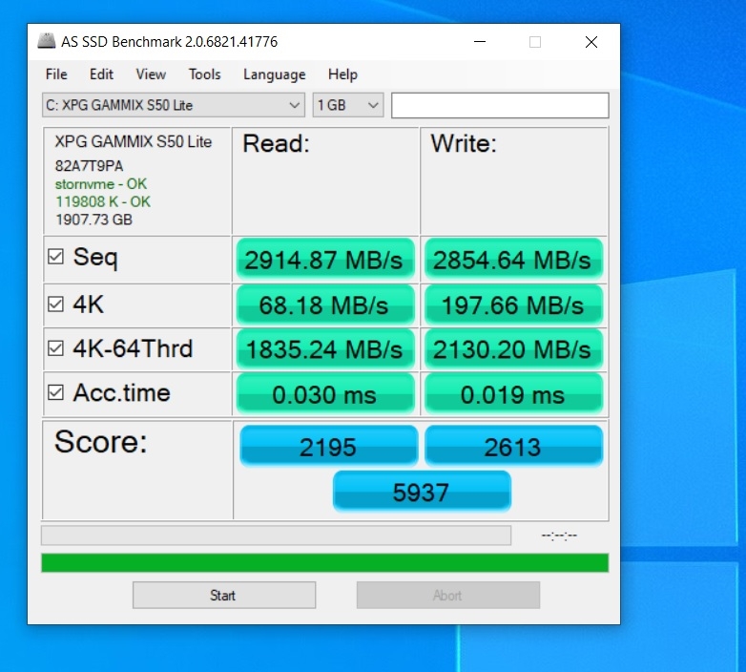Image resolution: width=746 pixels, height=672 pixels.
Task: Uncheck the 4K test checkbox
Action: pos(55,304)
